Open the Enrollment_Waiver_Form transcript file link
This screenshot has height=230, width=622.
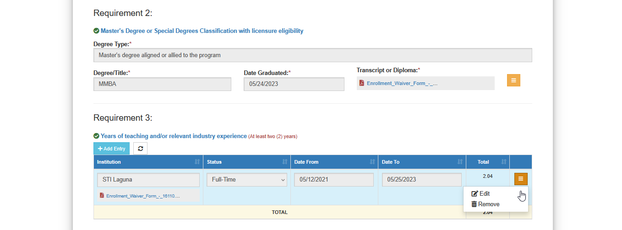402,84
